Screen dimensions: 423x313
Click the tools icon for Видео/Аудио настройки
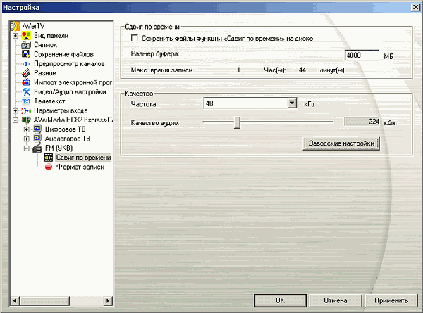click(26, 92)
